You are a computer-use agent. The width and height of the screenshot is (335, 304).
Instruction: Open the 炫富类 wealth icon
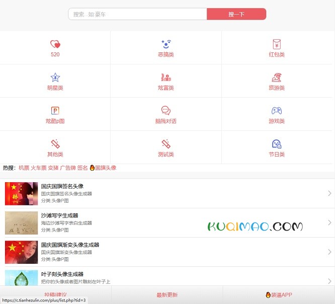point(166,78)
